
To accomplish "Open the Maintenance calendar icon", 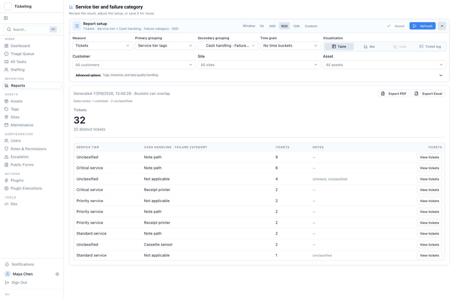I will [x=7, y=125].
